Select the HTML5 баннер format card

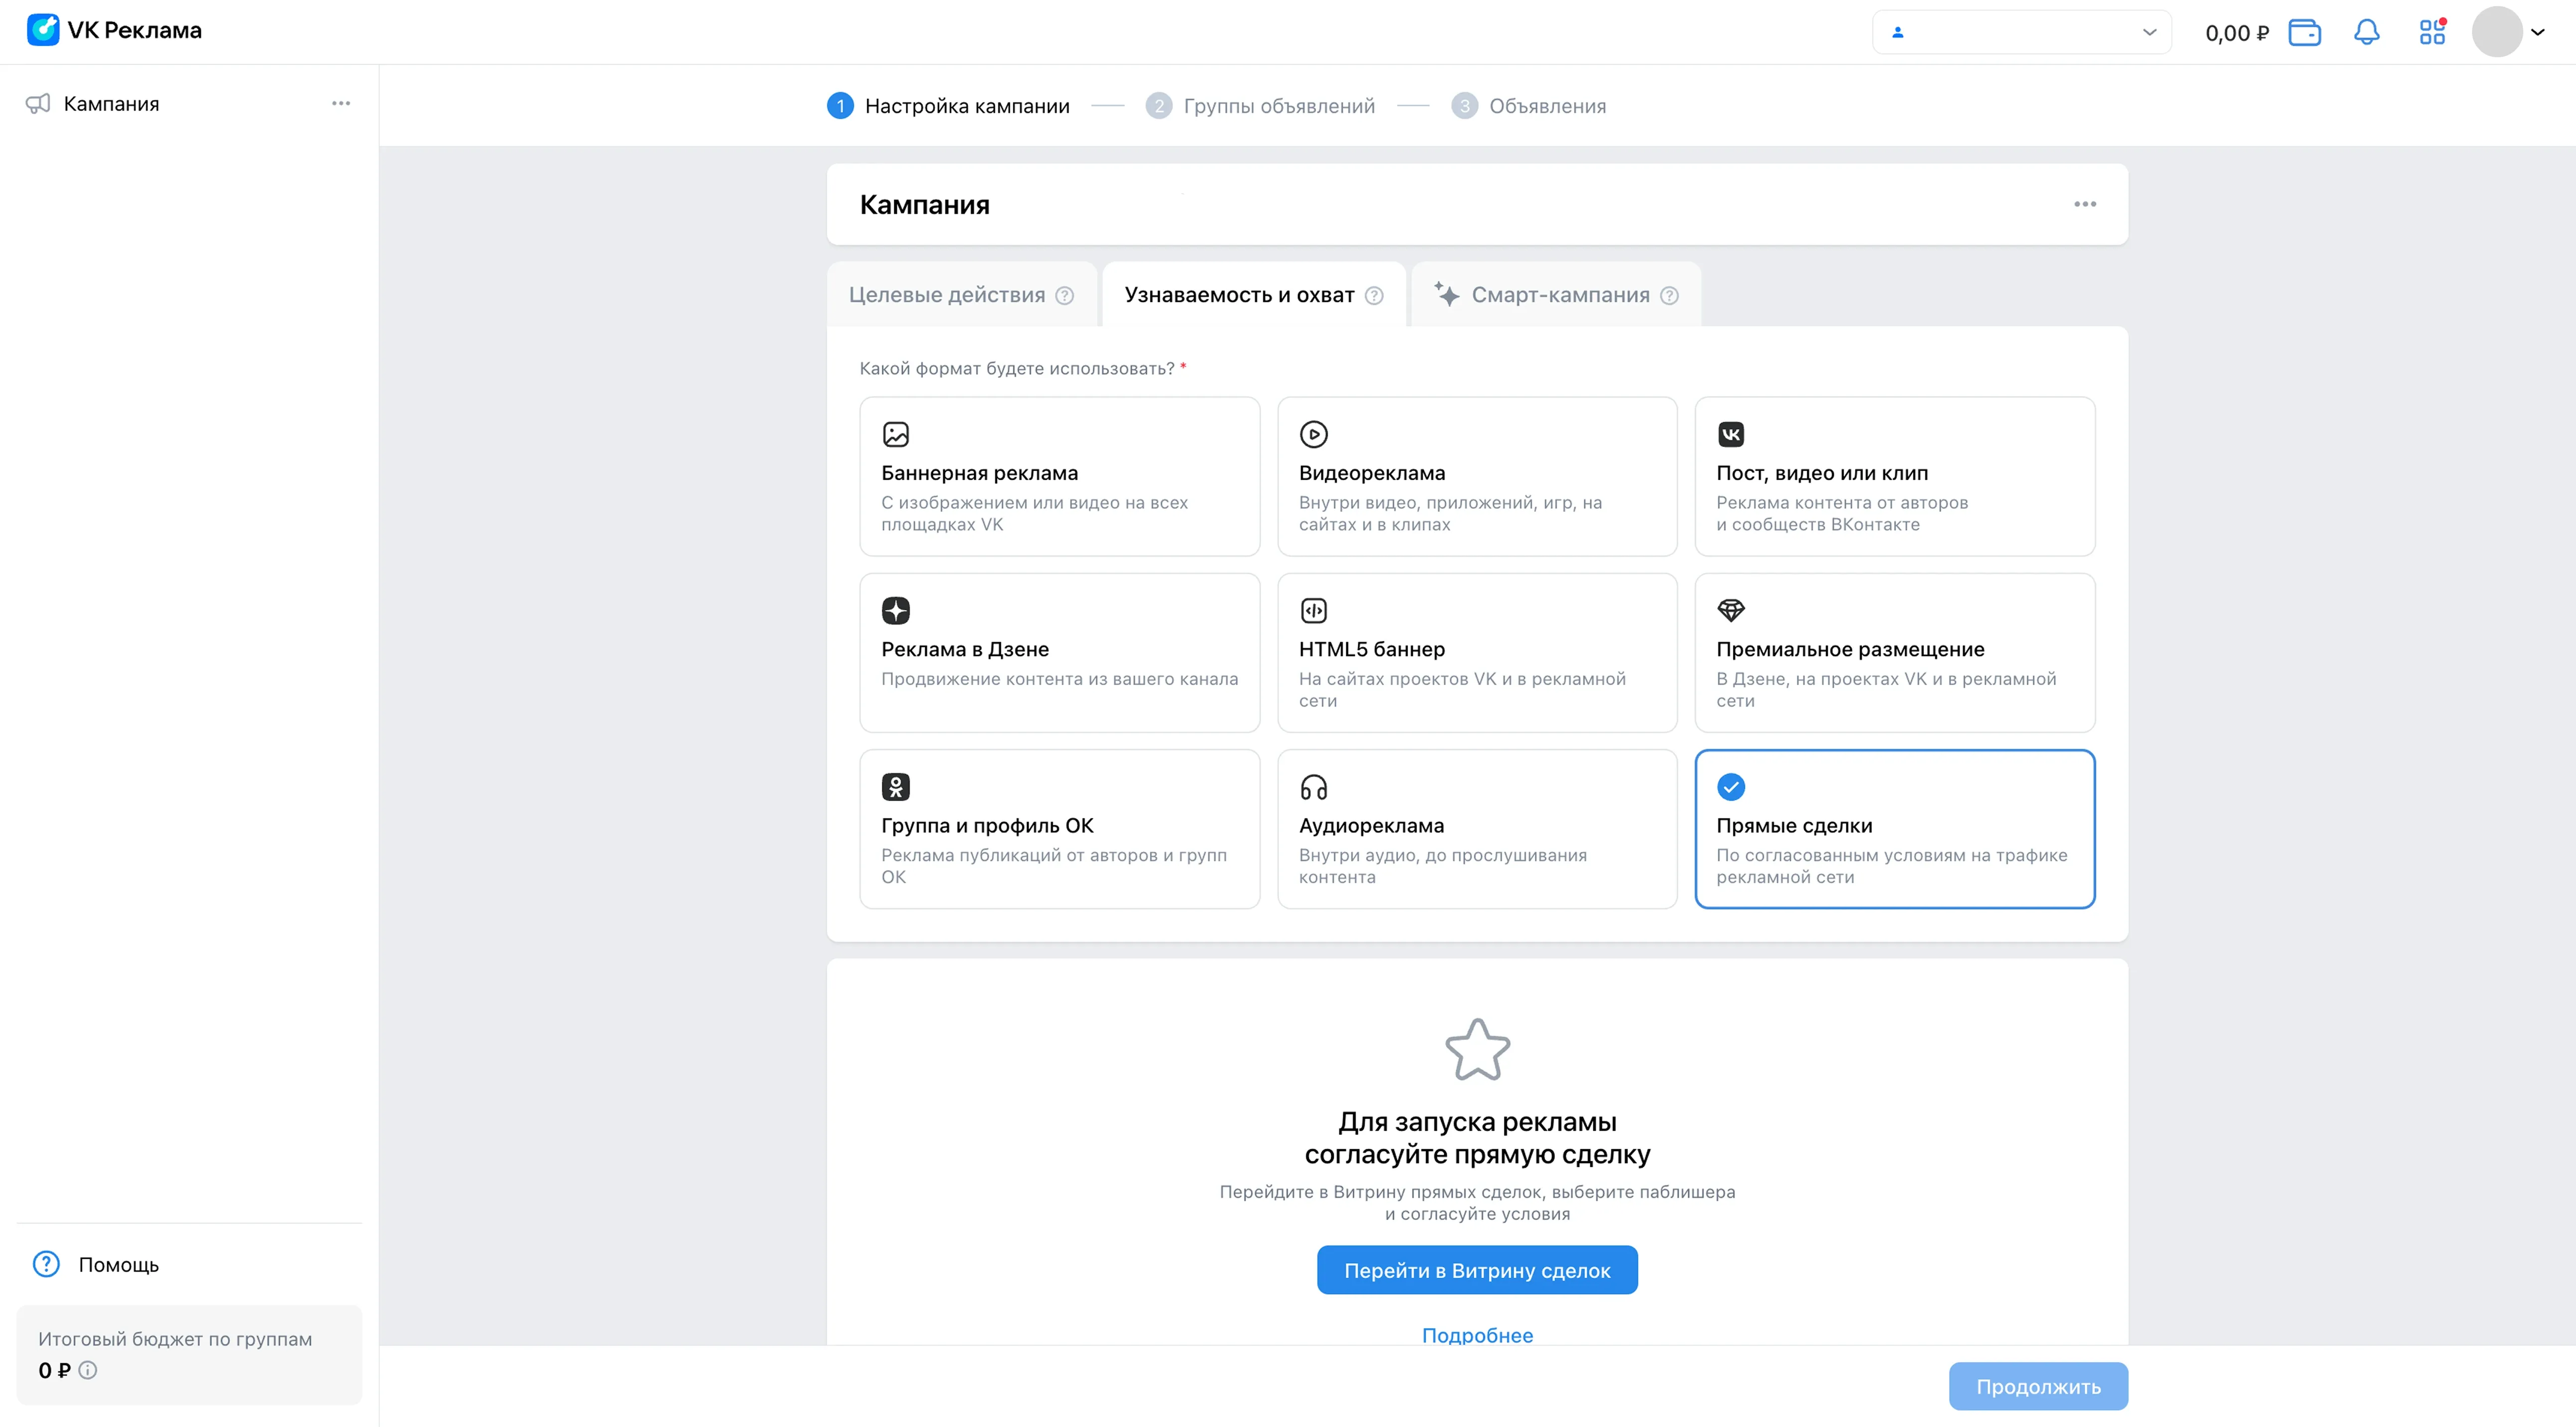click(1477, 652)
